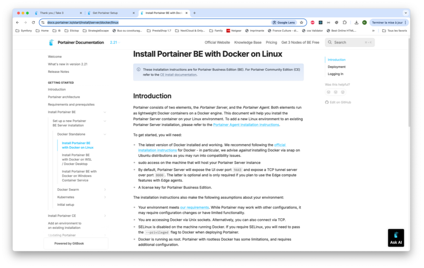The image size is (424, 268).
Task: Open Pricing nav link
Action: (x=271, y=43)
